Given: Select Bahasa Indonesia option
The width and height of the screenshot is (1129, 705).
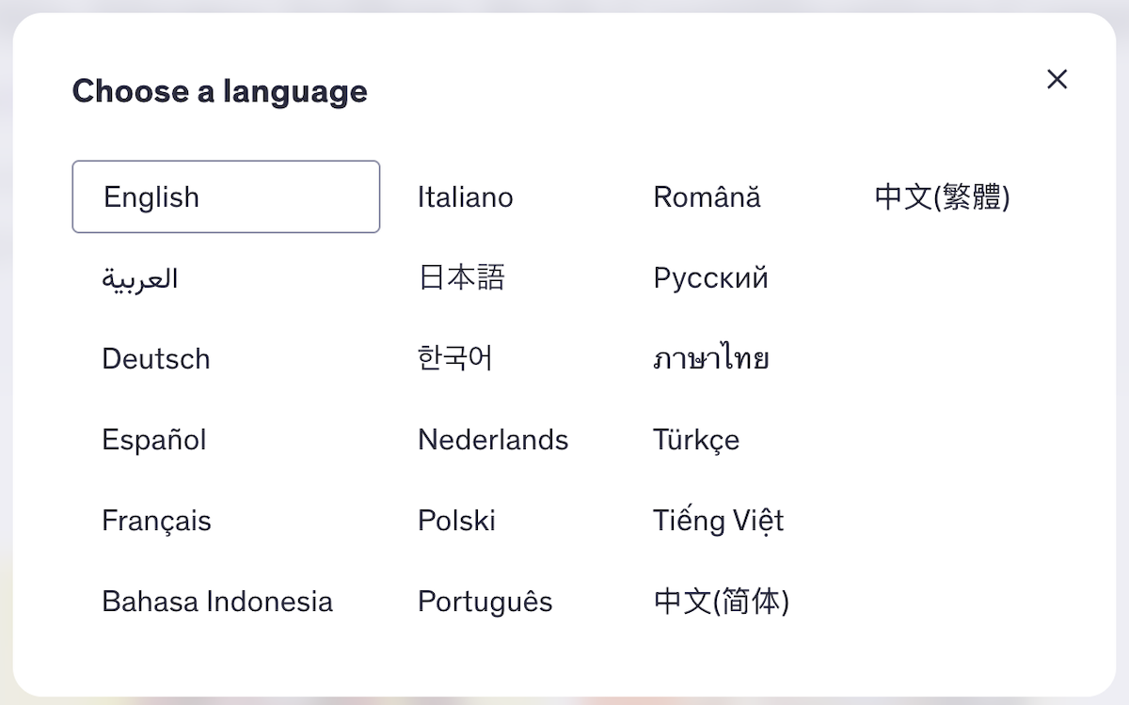Looking at the screenshot, I should (x=216, y=600).
